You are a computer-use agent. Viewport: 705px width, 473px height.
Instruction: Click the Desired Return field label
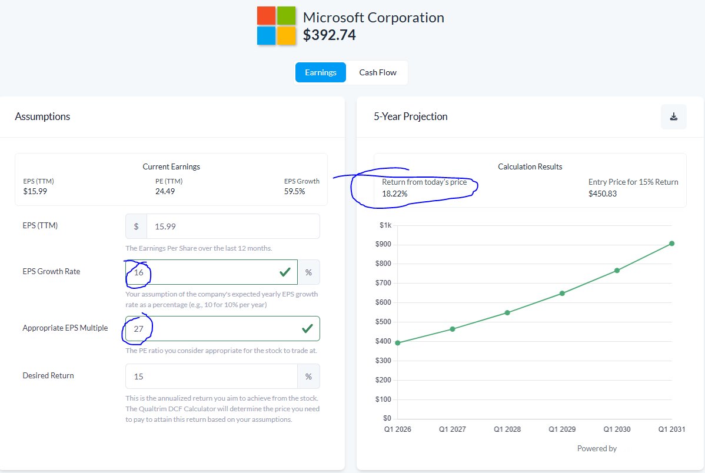pyautogui.click(x=48, y=375)
